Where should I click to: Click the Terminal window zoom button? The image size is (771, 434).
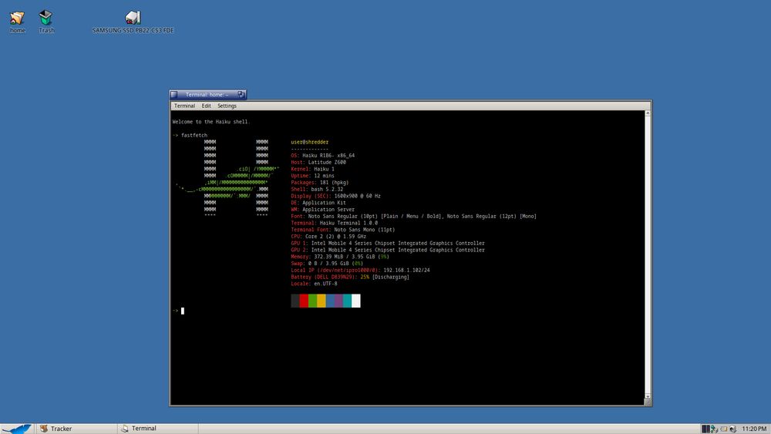coord(241,94)
